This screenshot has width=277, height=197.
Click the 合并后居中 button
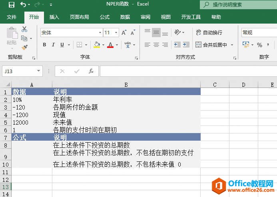211,45
